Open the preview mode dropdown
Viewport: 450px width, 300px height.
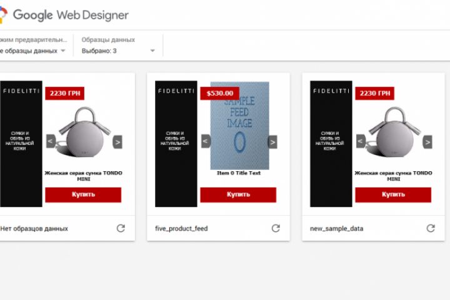click(33, 51)
